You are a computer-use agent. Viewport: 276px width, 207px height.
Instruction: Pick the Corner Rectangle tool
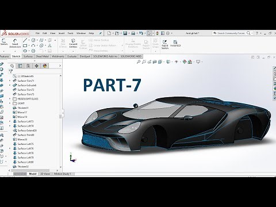[25, 45]
